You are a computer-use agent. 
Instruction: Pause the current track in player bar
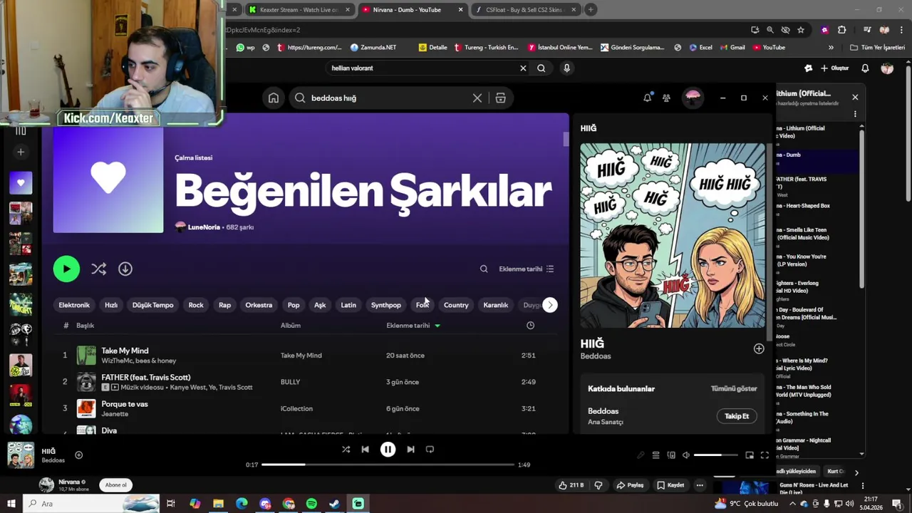coord(388,450)
